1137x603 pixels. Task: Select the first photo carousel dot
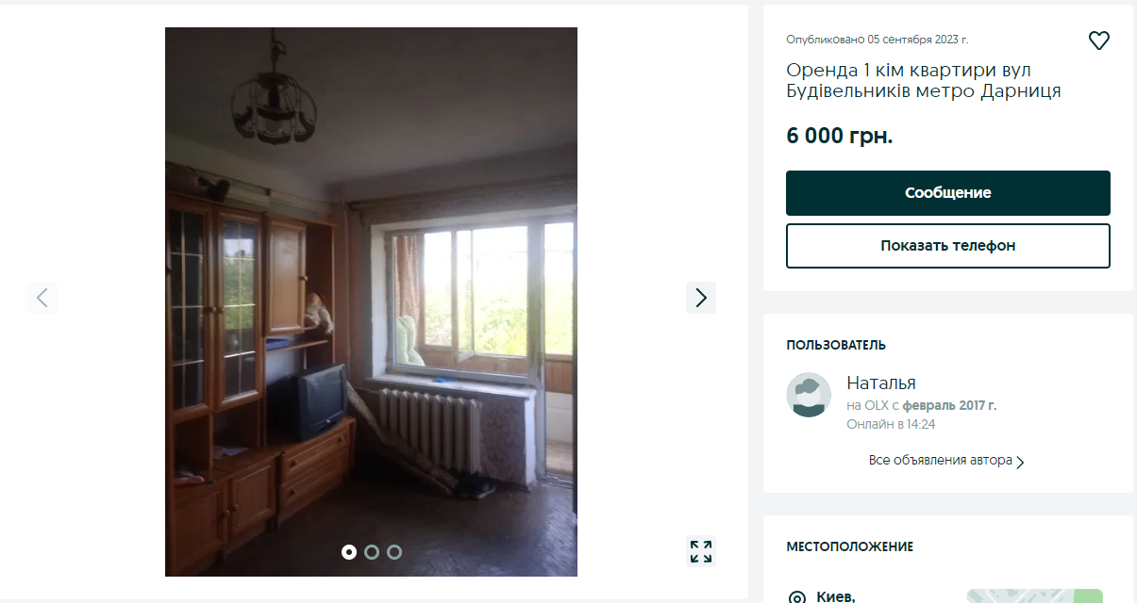[x=349, y=552]
